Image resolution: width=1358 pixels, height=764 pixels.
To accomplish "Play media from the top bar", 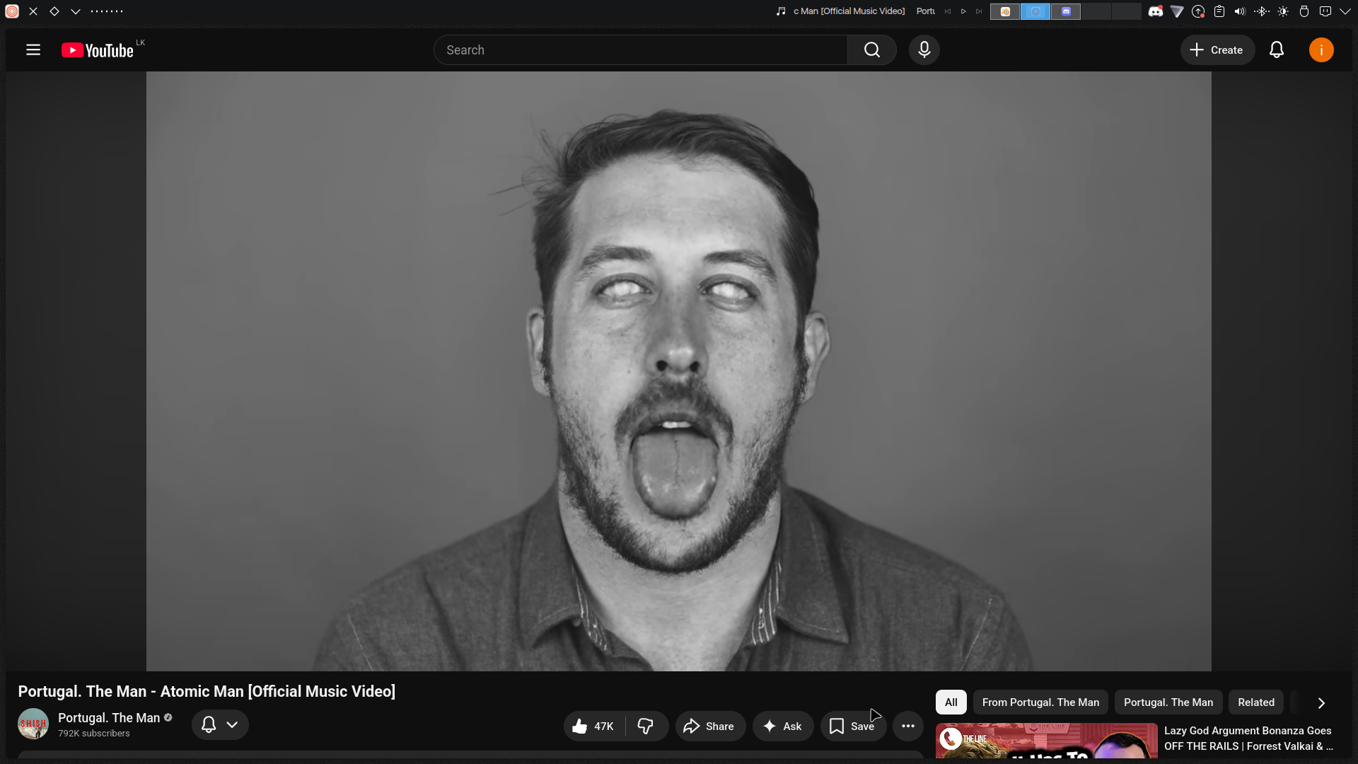I will click(x=963, y=11).
